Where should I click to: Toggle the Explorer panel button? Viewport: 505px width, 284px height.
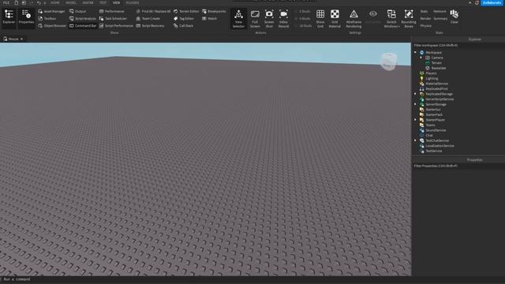[9, 17]
